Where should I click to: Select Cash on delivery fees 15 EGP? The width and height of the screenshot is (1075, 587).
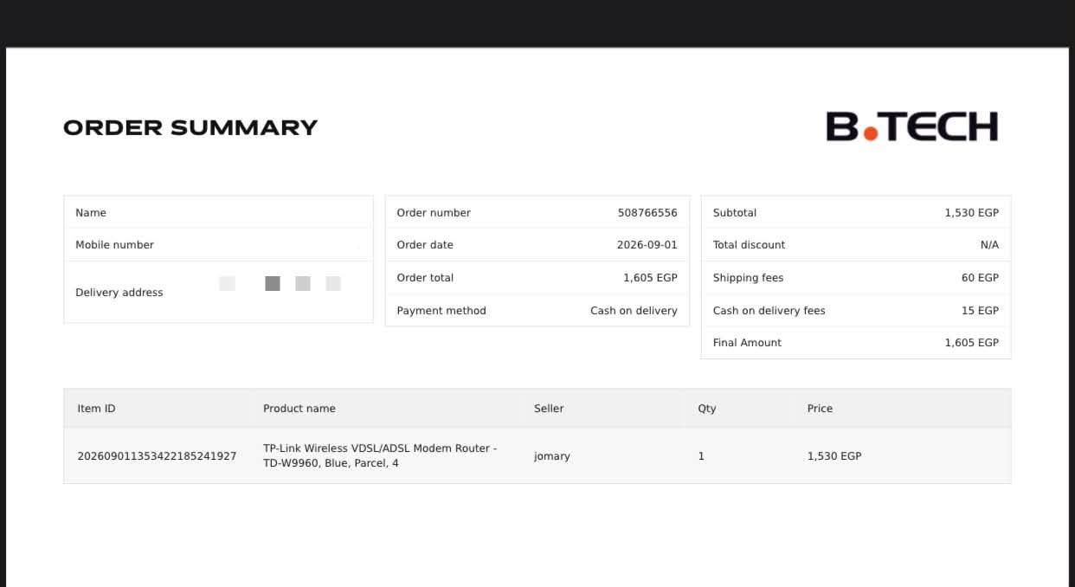coord(980,311)
